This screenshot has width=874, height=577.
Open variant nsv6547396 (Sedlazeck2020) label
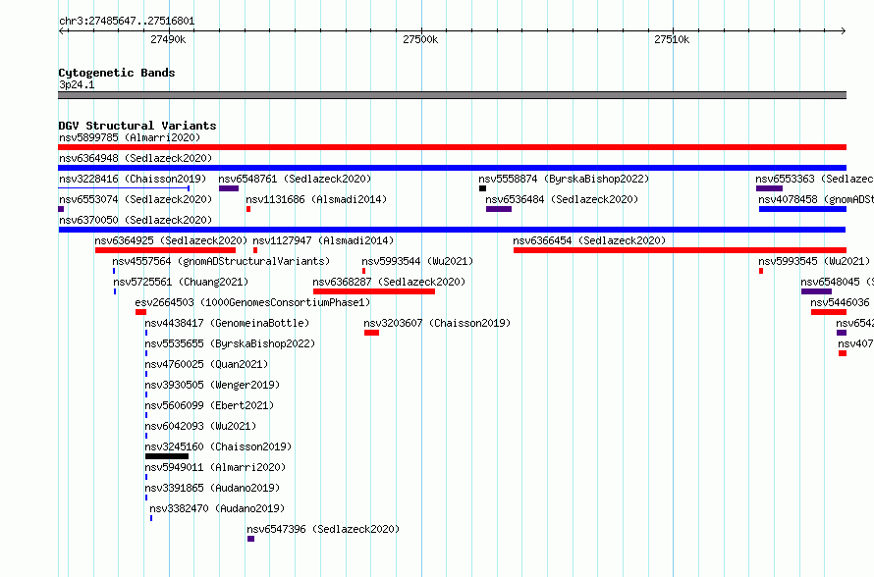[323, 529]
